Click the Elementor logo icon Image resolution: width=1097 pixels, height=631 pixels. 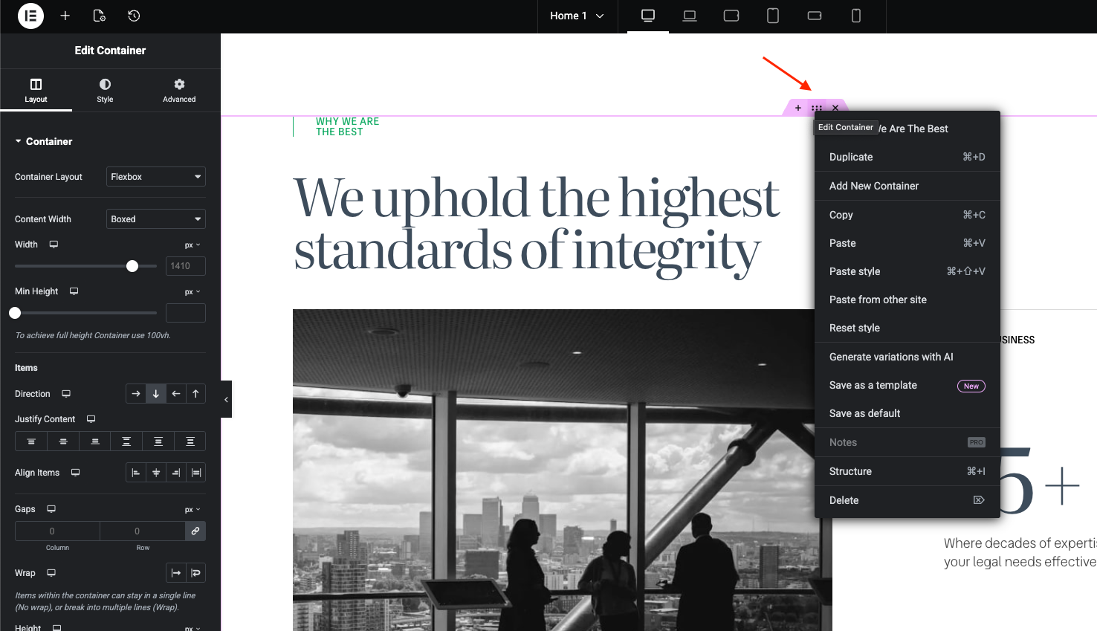coord(30,16)
